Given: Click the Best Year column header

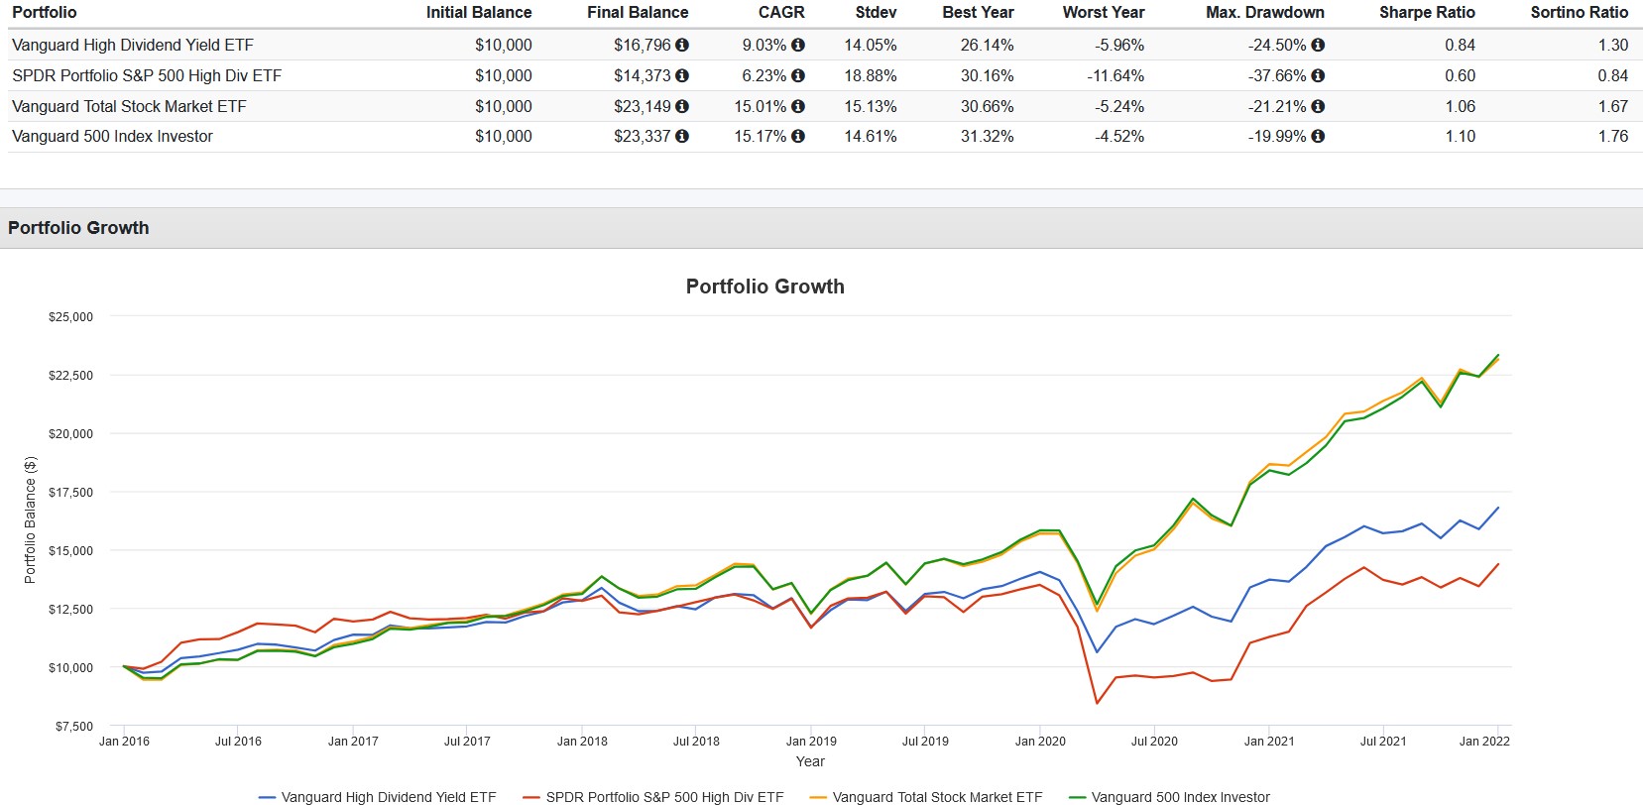Looking at the screenshot, I should (x=978, y=12).
